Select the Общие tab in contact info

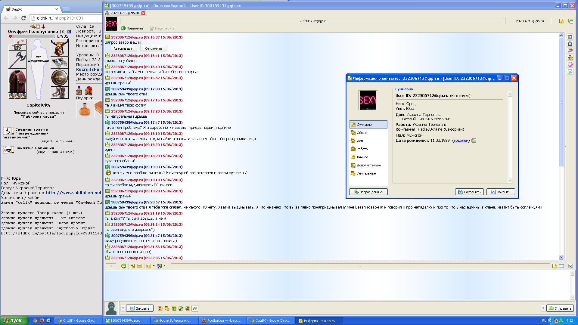click(x=362, y=133)
